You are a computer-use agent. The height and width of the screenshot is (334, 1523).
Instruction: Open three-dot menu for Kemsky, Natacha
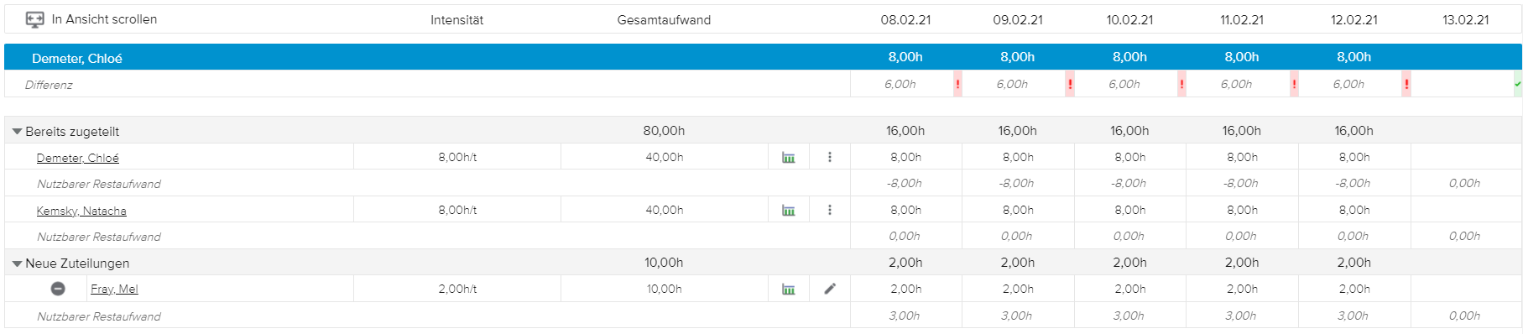(x=830, y=210)
